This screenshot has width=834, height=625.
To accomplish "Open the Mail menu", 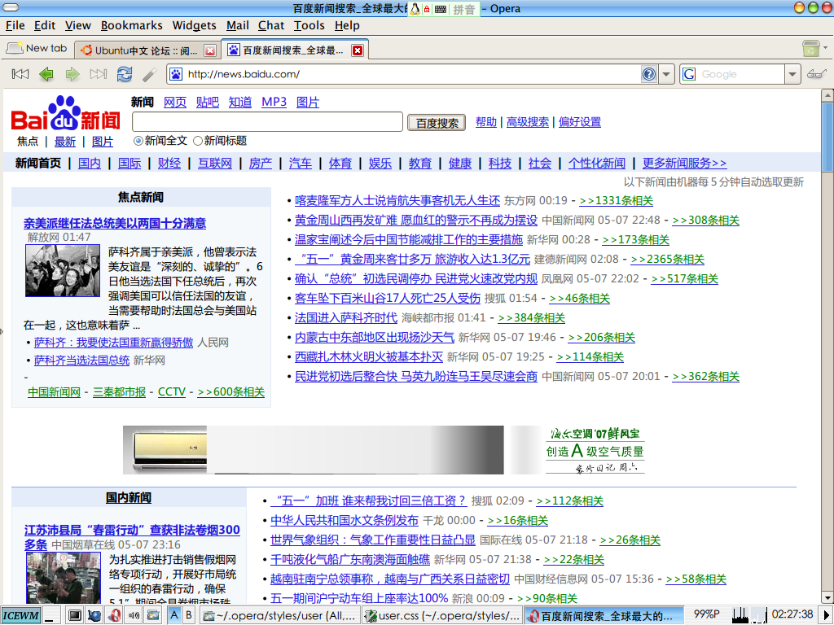I will [237, 25].
